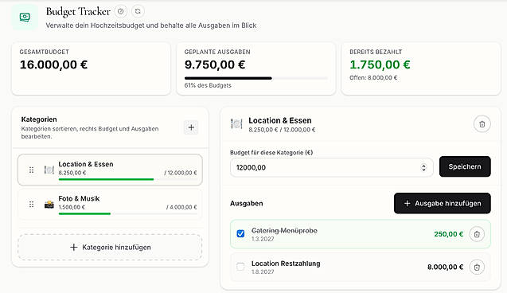Click the 8.000,00 € expense amount
This screenshot has height=293, width=507.
[445, 268]
